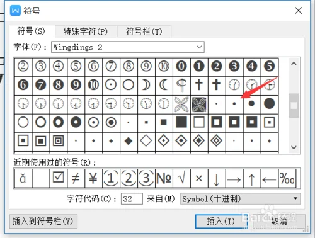Pick the up arrow from recent symbols

point(252,178)
